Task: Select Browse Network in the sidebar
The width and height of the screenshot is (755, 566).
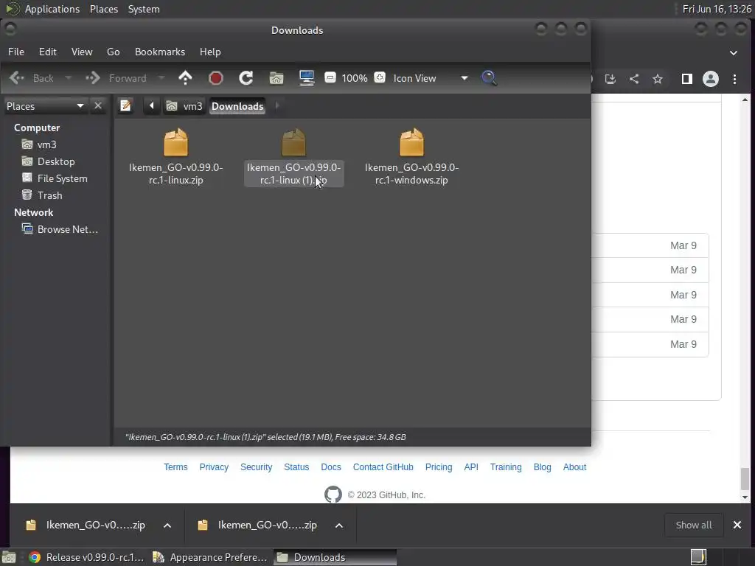Action: tap(67, 229)
